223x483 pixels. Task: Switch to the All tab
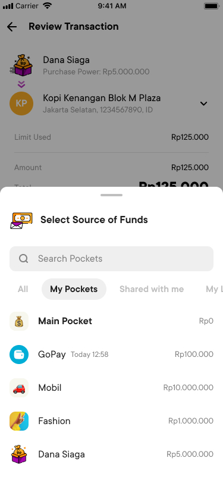(x=23, y=289)
